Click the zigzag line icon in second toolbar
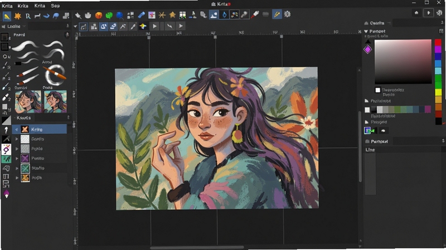Image resolution: width=446 pixels, height=250 pixels. point(169,26)
